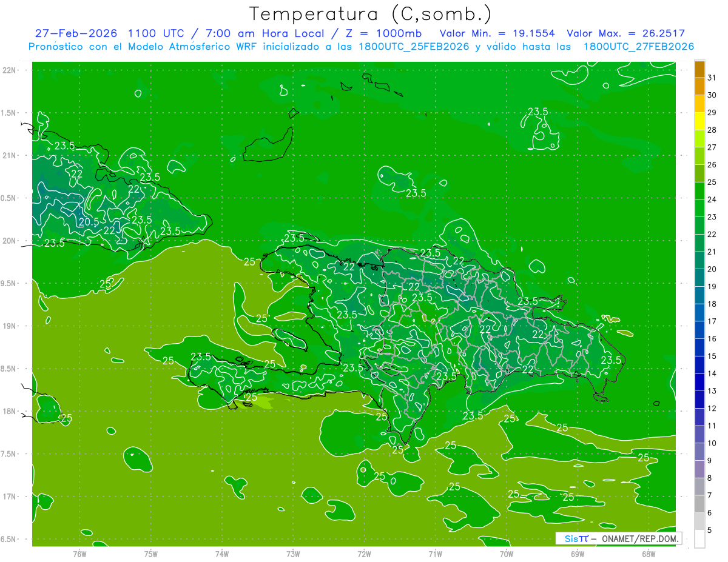
Task: Click the '8.5N' latitude axis label
Action: click(x=10, y=369)
